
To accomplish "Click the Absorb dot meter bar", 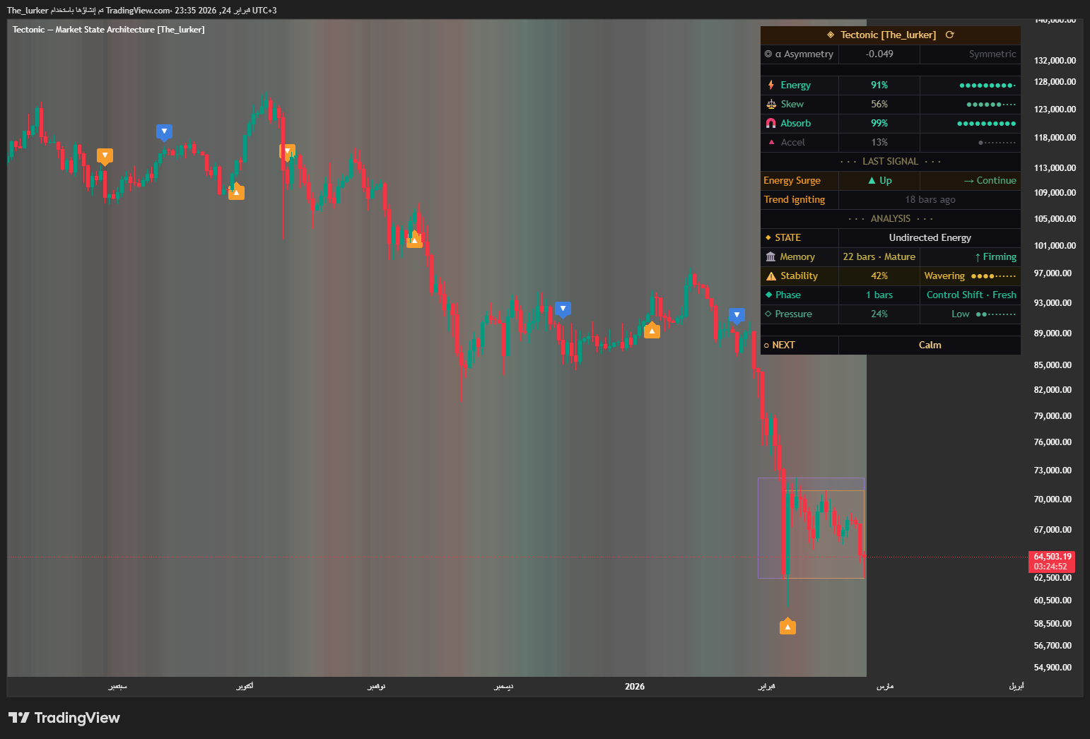I will [987, 124].
